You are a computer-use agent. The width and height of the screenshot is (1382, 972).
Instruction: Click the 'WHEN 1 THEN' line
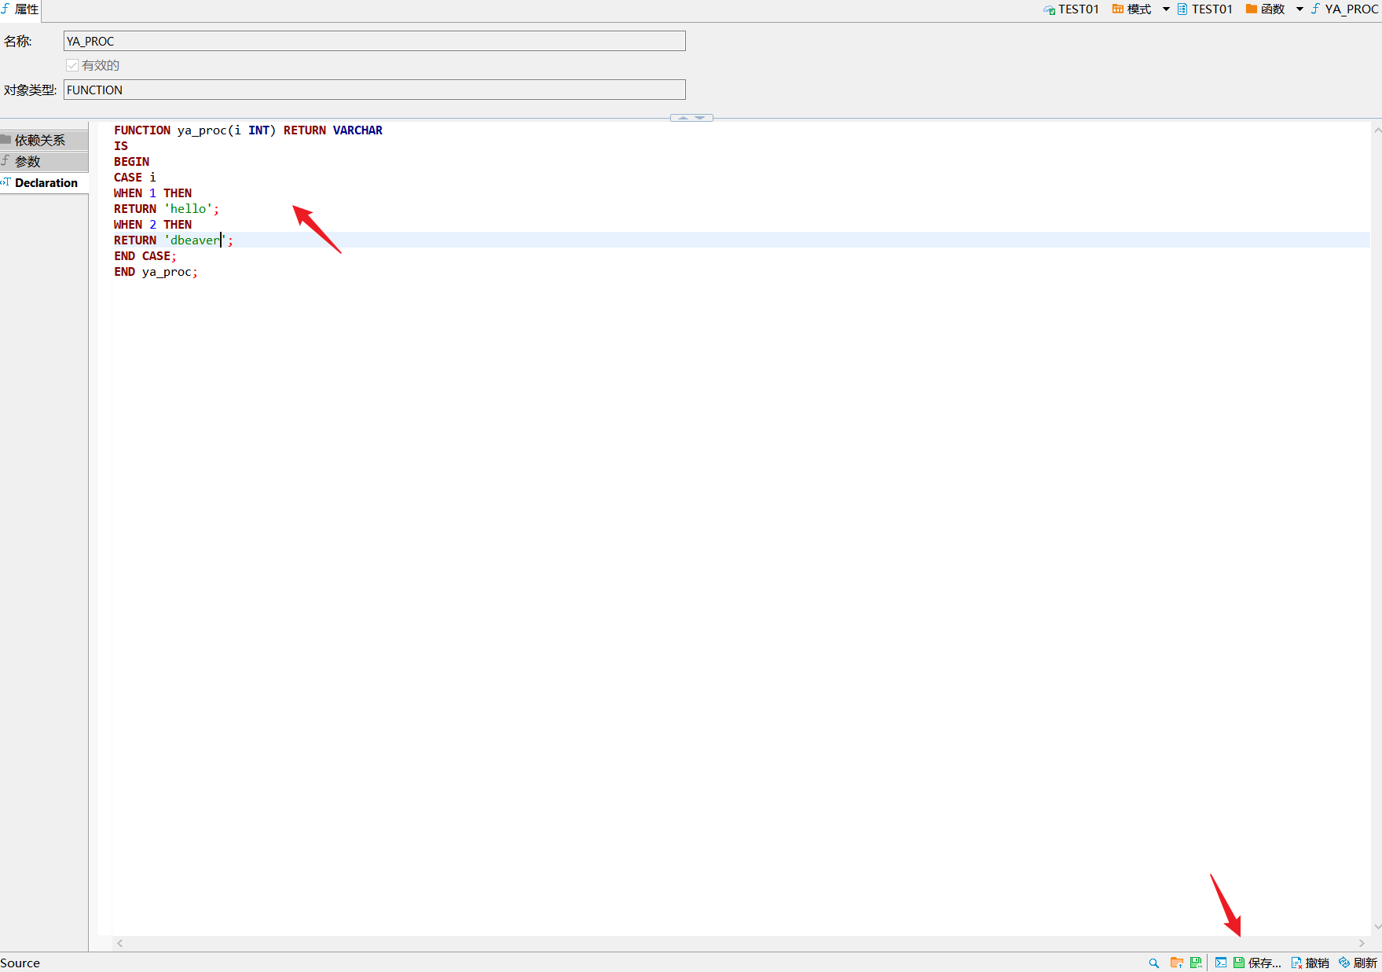click(152, 193)
